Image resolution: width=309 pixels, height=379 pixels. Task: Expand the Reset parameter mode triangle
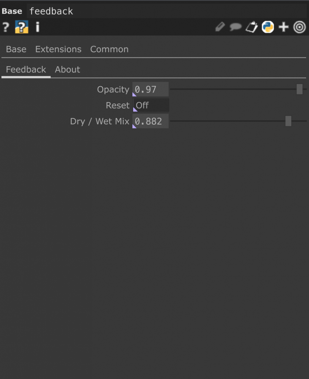pyautogui.click(x=135, y=110)
